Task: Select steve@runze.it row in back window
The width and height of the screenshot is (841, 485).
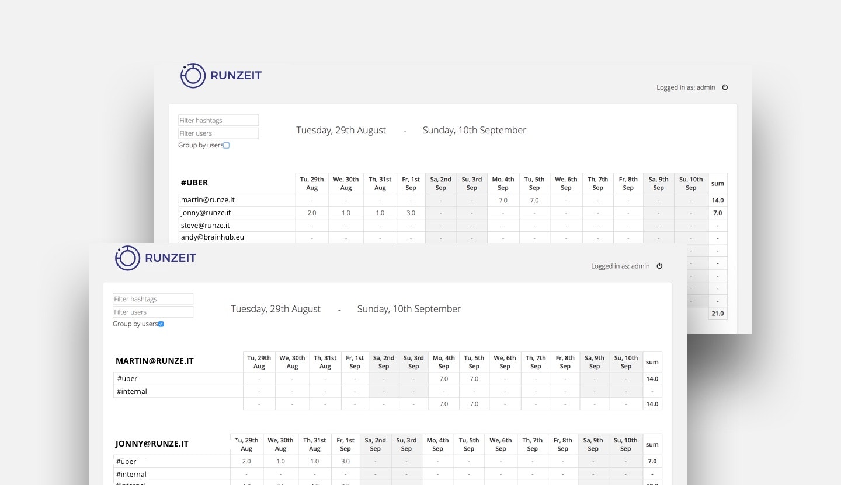Action: [453, 225]
